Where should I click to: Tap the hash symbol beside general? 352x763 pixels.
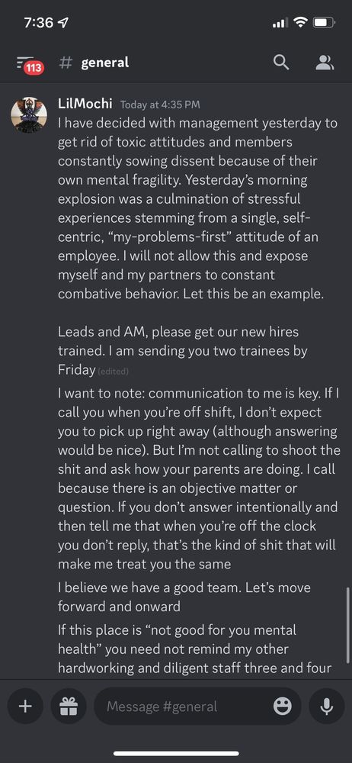(66, 63)
